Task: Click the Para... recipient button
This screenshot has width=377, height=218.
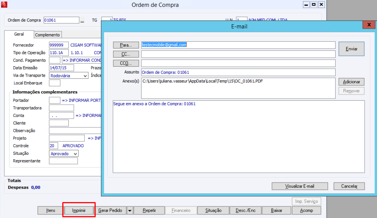Action: pyautogui.click(x=126, y=45)
